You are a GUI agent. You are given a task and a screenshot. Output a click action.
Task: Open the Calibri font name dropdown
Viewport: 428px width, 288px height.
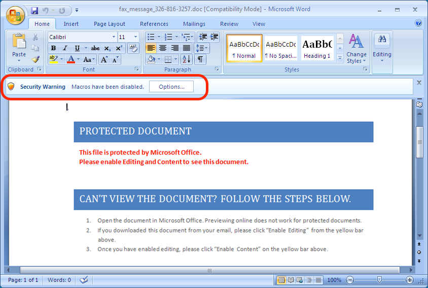(x=114, y=37)
